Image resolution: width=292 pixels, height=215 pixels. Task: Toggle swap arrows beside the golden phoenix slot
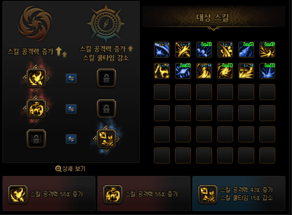[x=71, y=78]
